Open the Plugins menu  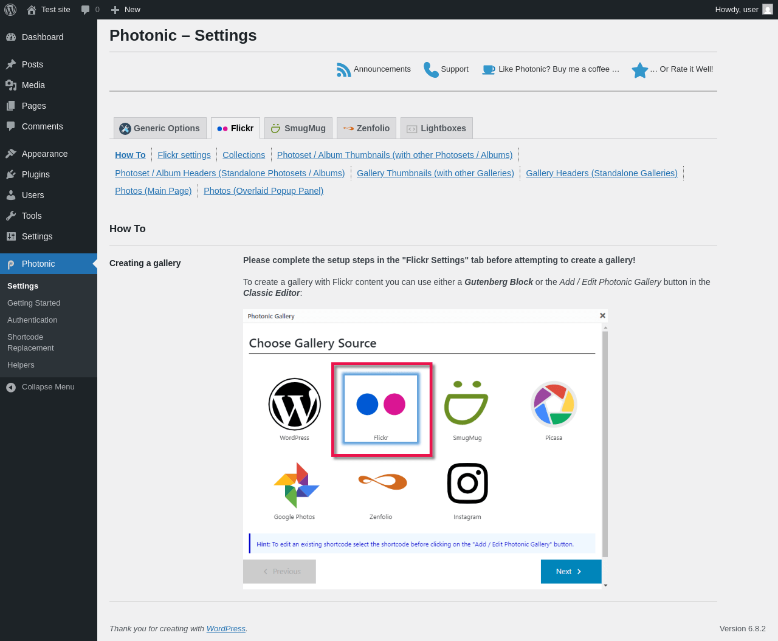49,174
